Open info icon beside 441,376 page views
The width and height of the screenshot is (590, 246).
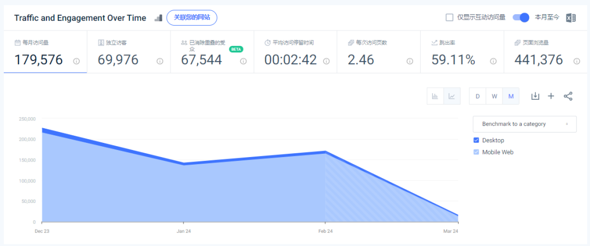point(577,61)
